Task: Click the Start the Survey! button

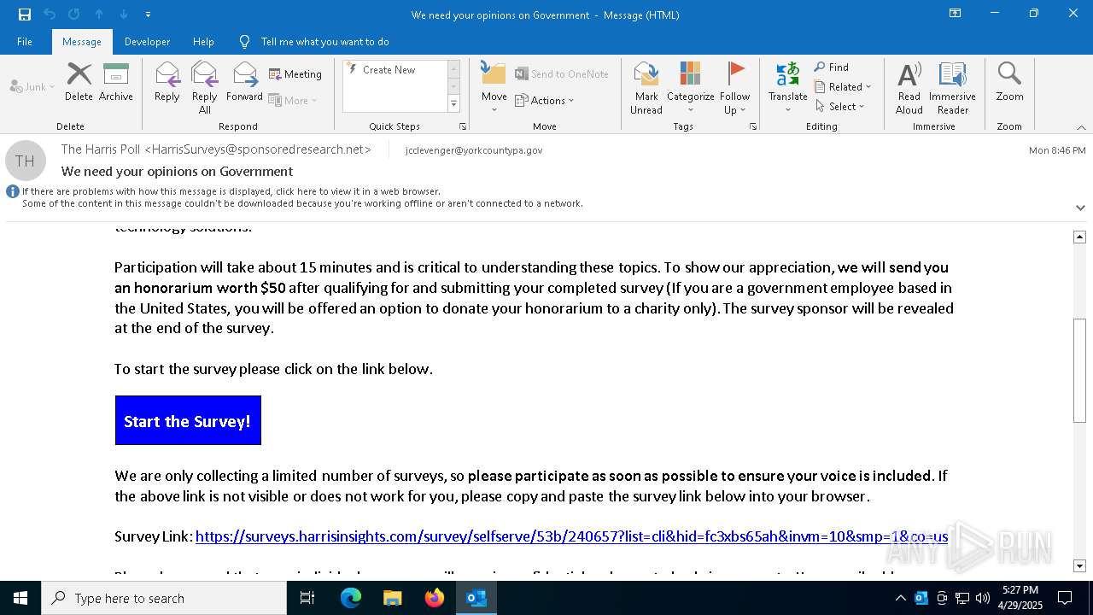Action: point(188,420)
